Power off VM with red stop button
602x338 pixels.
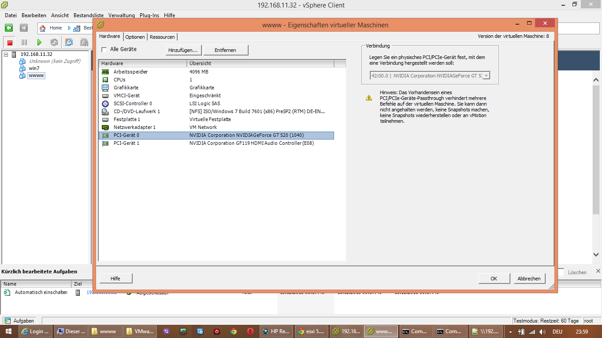[10, 42]
